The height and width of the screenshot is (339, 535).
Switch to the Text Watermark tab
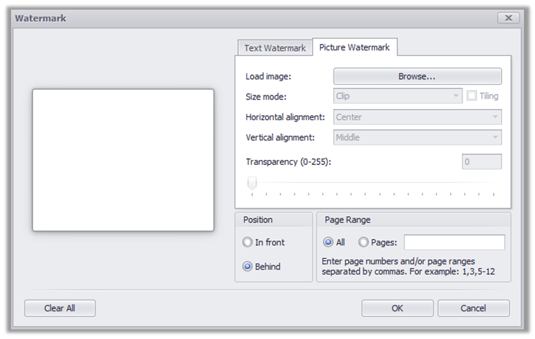pos(275,48)
